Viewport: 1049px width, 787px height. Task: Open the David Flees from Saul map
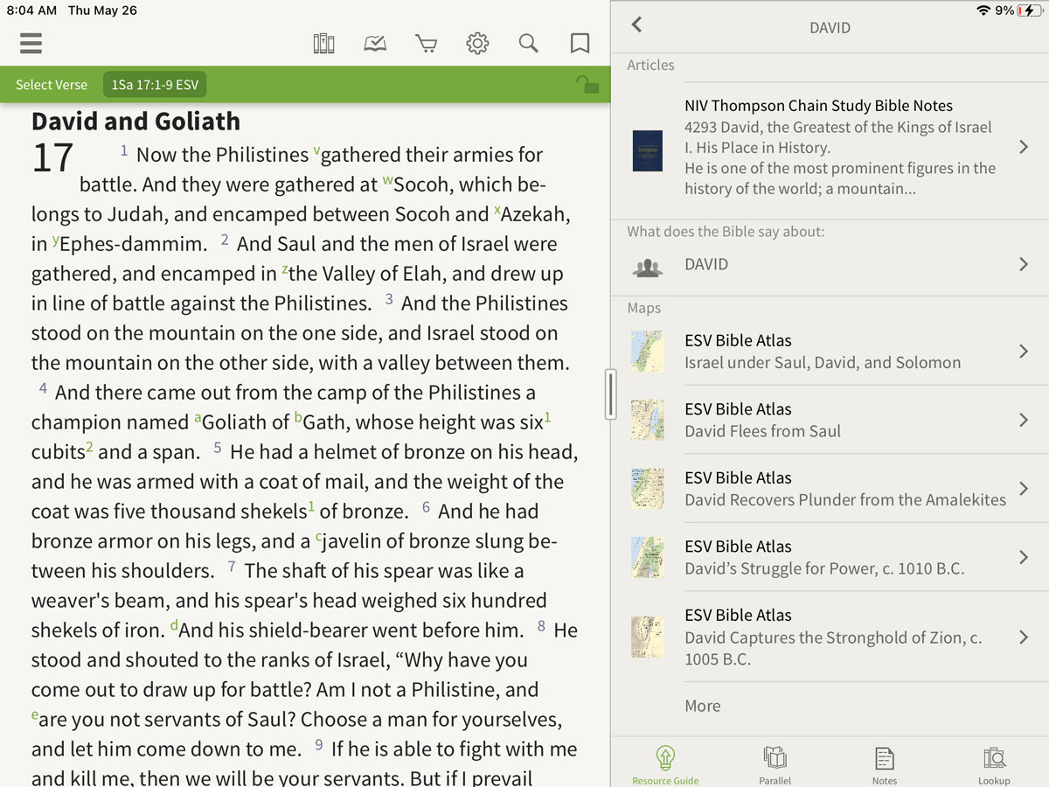click(830, 420)
